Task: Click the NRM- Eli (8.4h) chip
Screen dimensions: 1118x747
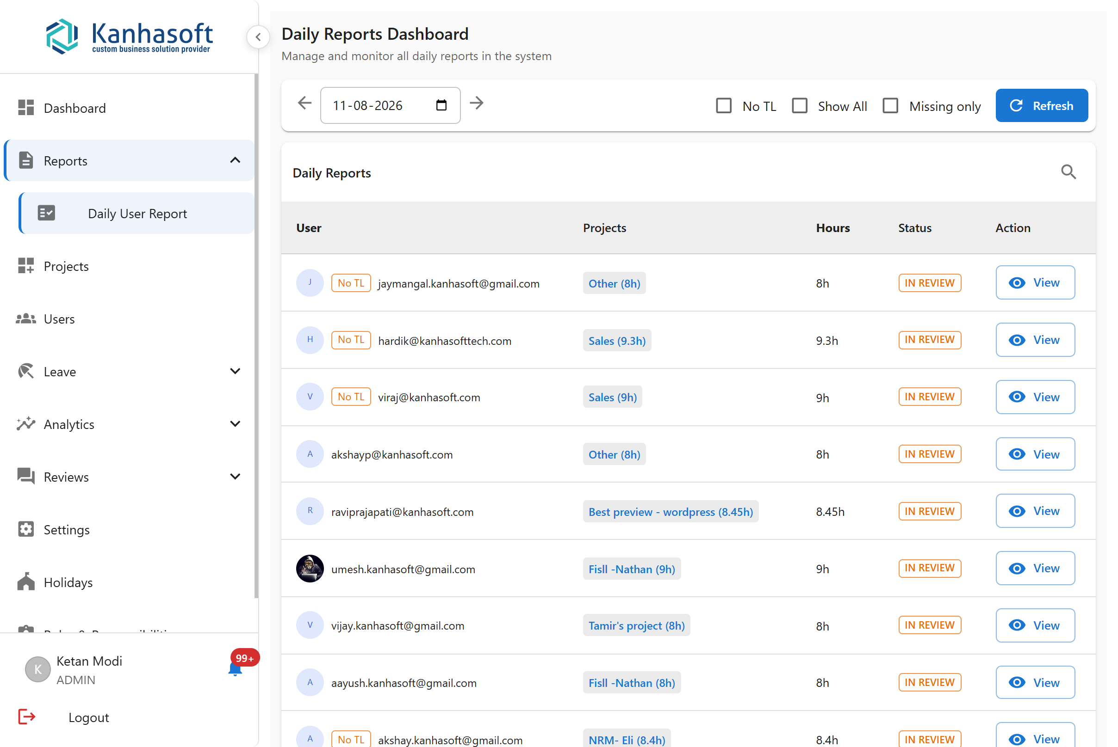Action: (x=627, y=738)
